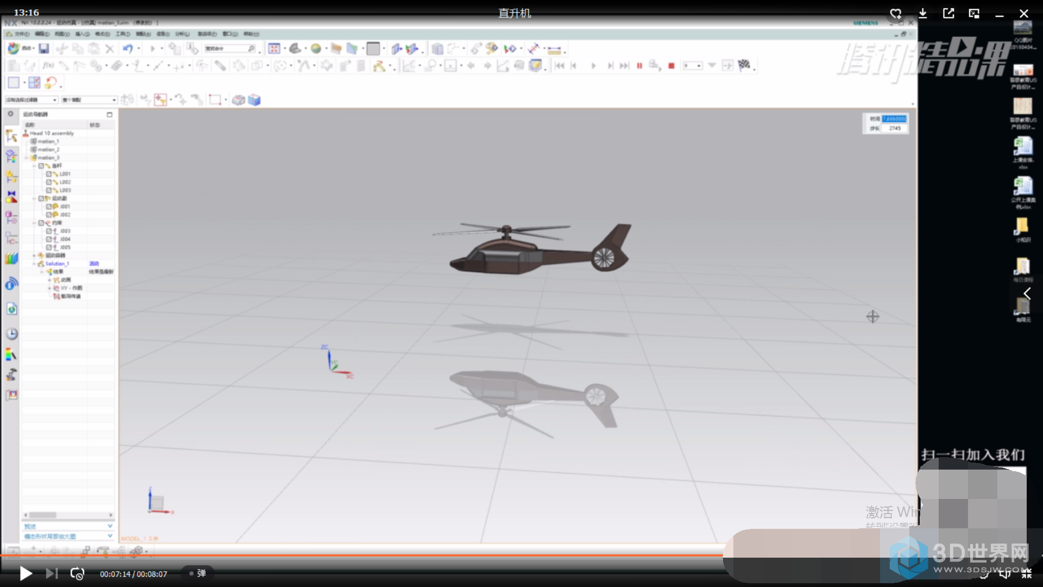The image size is (1043, 587).
Task: Click the NX Start launcher icon
Action: tap(14, 49)
